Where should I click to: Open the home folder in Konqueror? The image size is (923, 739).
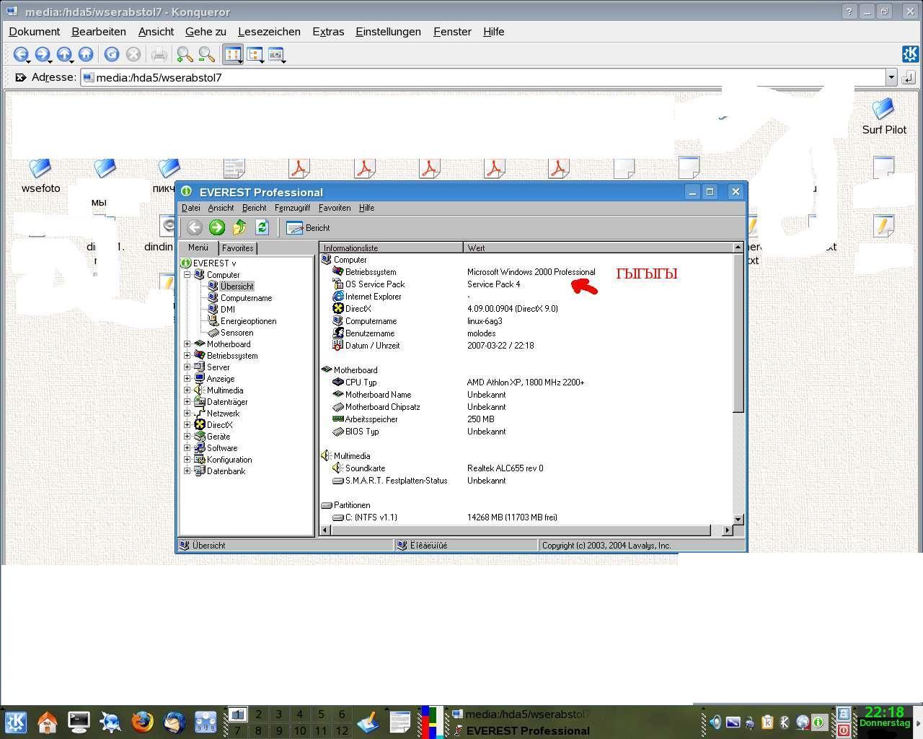86,54
